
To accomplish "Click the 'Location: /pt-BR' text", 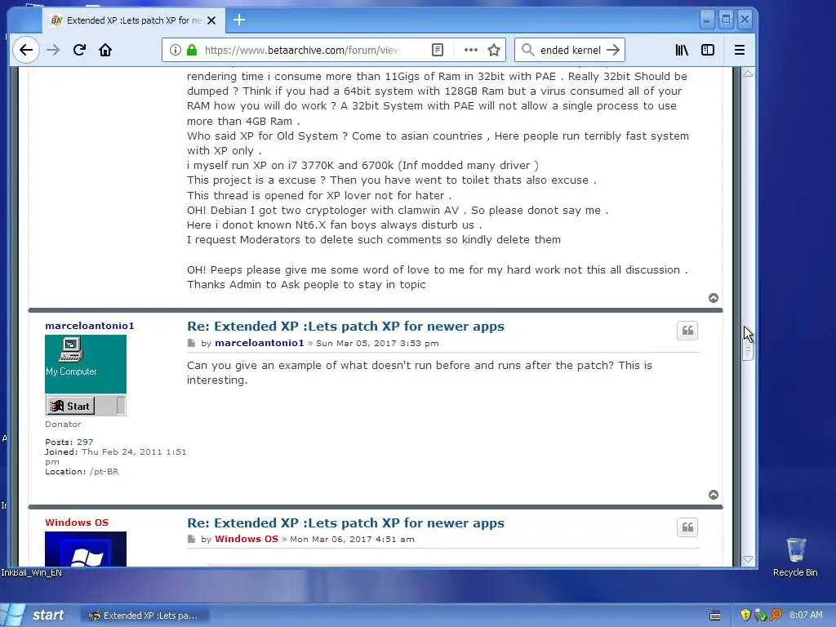I will (82, 471).
